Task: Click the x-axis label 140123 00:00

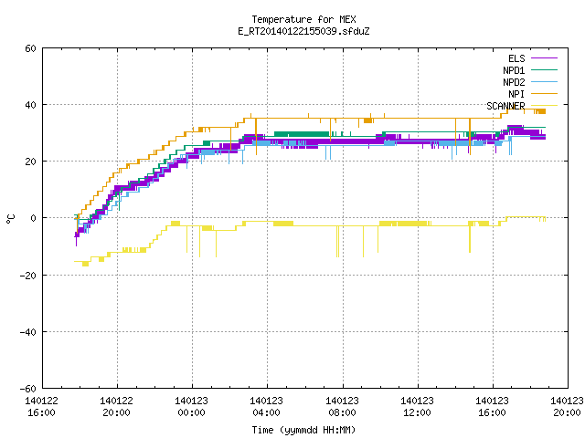Action: pos(191,407)
